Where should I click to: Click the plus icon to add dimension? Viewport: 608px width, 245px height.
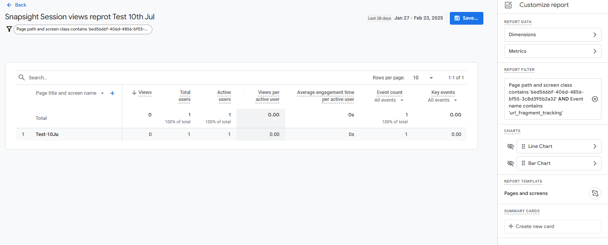tap(112, 93)
